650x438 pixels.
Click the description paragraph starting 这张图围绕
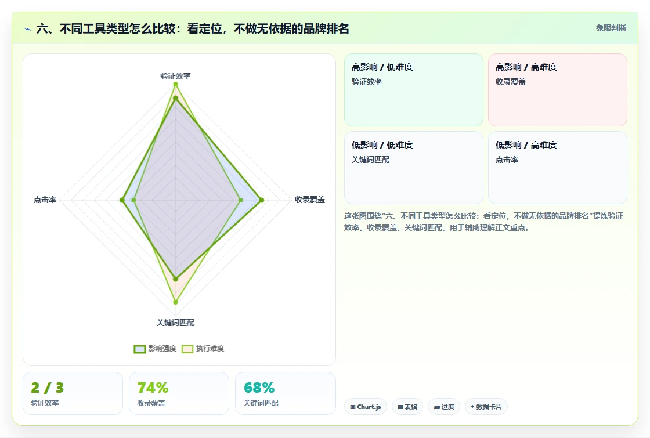click(483, 222)
